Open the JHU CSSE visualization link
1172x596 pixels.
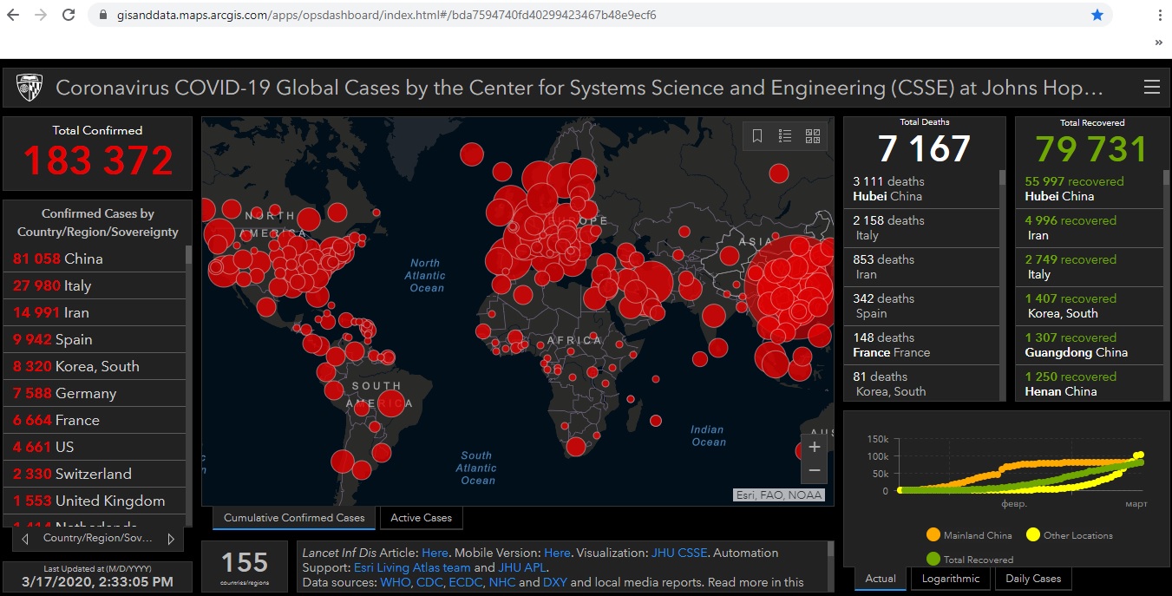click(680, 553)
